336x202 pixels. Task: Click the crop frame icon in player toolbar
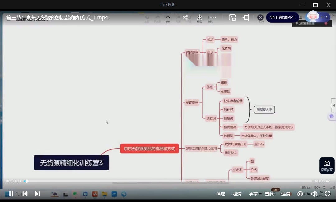(x=246, y=17)
